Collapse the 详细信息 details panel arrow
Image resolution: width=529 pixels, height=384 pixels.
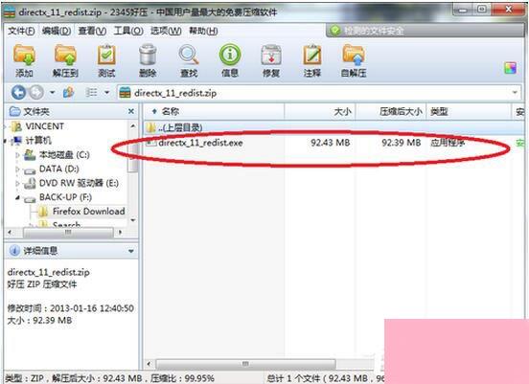[x=131, y=251]
